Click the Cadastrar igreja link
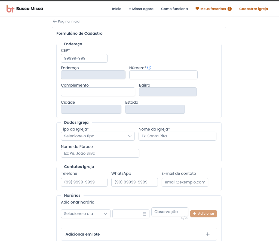Screen dimensions: 279x241 (254, 9)
